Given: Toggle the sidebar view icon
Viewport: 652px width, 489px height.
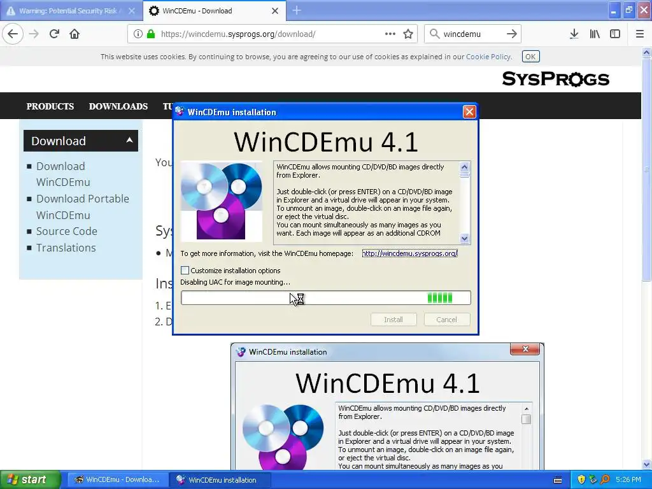Looking at the screenshot, I should coord(615,34).
